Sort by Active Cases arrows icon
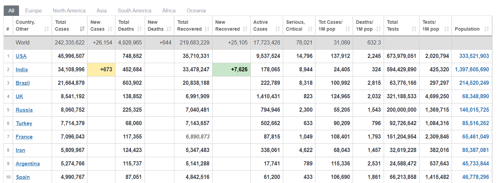 click(x=278, y=29)
